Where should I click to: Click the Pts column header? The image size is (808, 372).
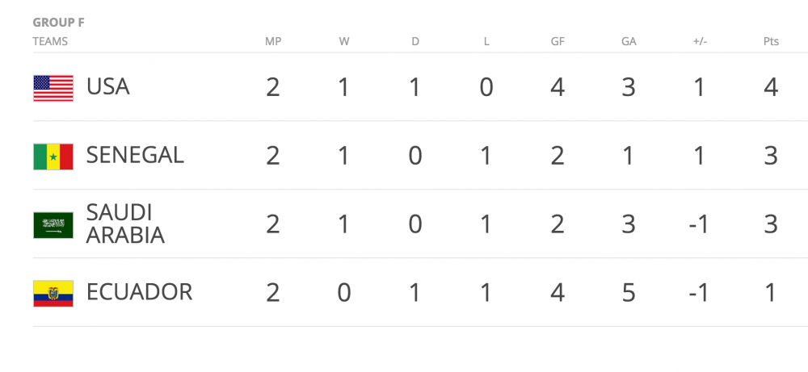tap(771, 41)
